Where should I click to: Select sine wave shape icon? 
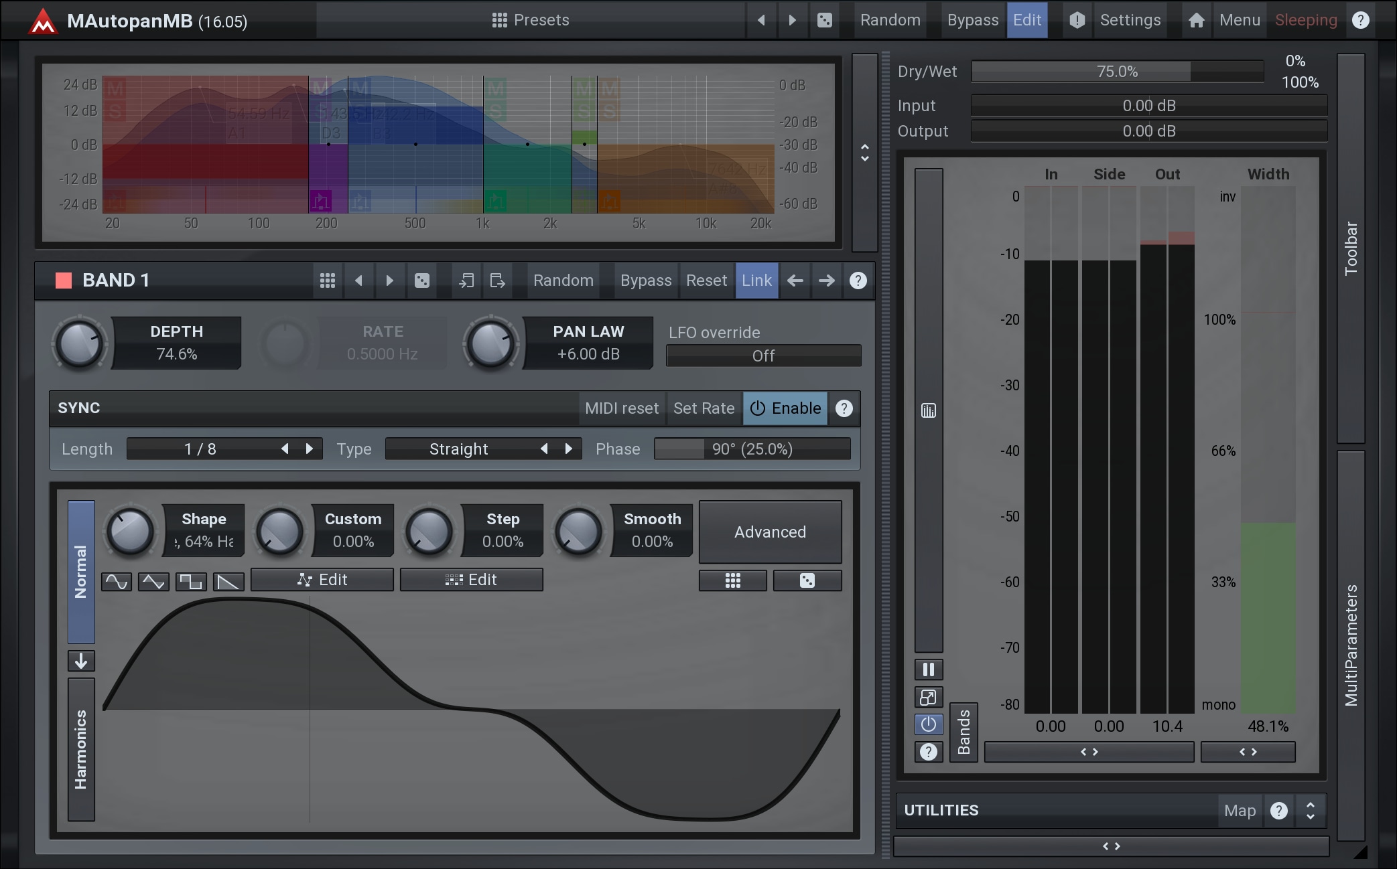click(x=117, y=581)
